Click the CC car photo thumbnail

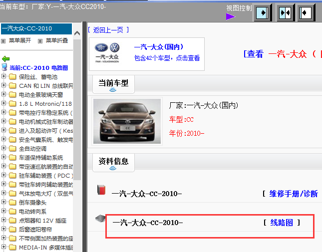pyautogui.click(x=127, y=121)
